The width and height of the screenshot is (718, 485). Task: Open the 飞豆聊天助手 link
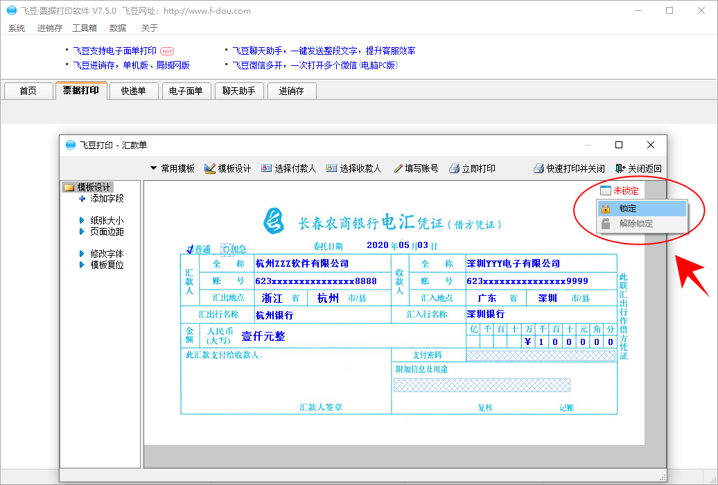[x=324, y=51]
